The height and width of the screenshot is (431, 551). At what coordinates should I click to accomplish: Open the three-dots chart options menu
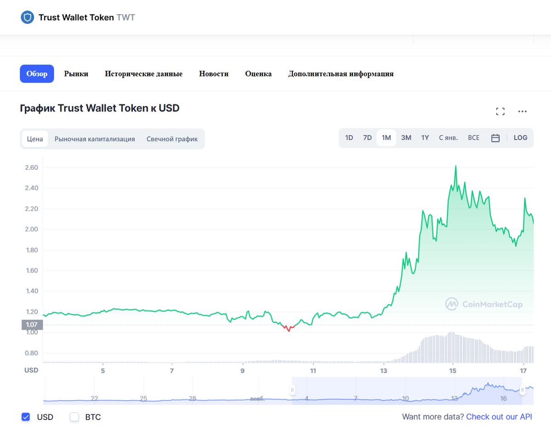(x=523, y=111)
